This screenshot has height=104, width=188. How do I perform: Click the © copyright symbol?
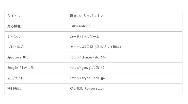(x=71, y=89)
